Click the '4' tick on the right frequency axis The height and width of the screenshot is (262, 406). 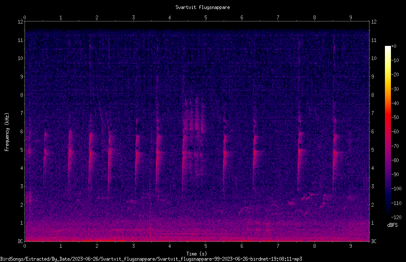tap(372, 168)
